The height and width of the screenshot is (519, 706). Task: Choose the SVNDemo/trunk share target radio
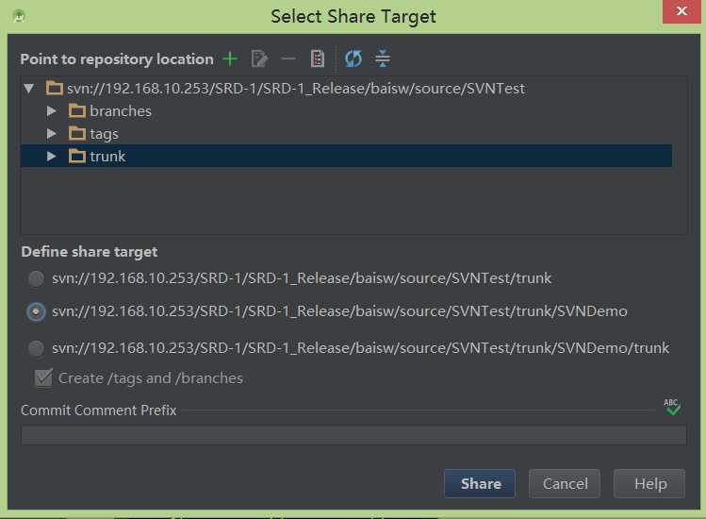click(x=36, y=348)
